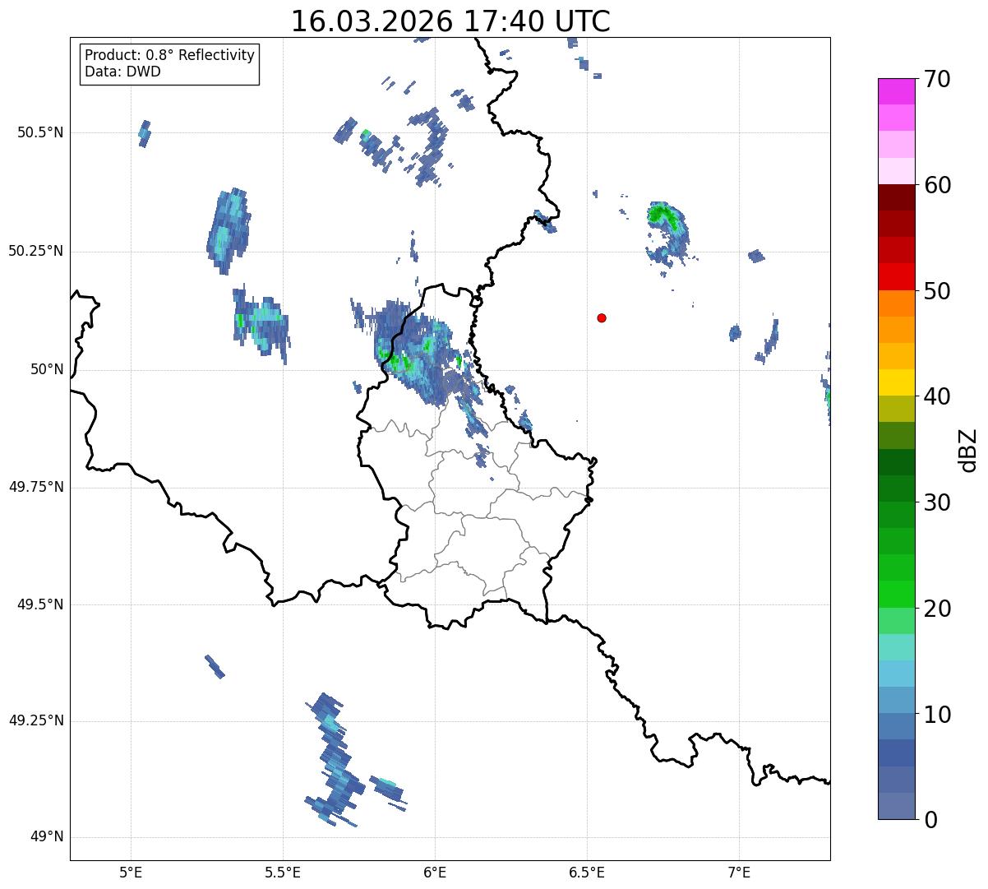This screenshot has width=988, height=889.
Task: Click the colorbar tick label 70
Action: click(937, 79)
